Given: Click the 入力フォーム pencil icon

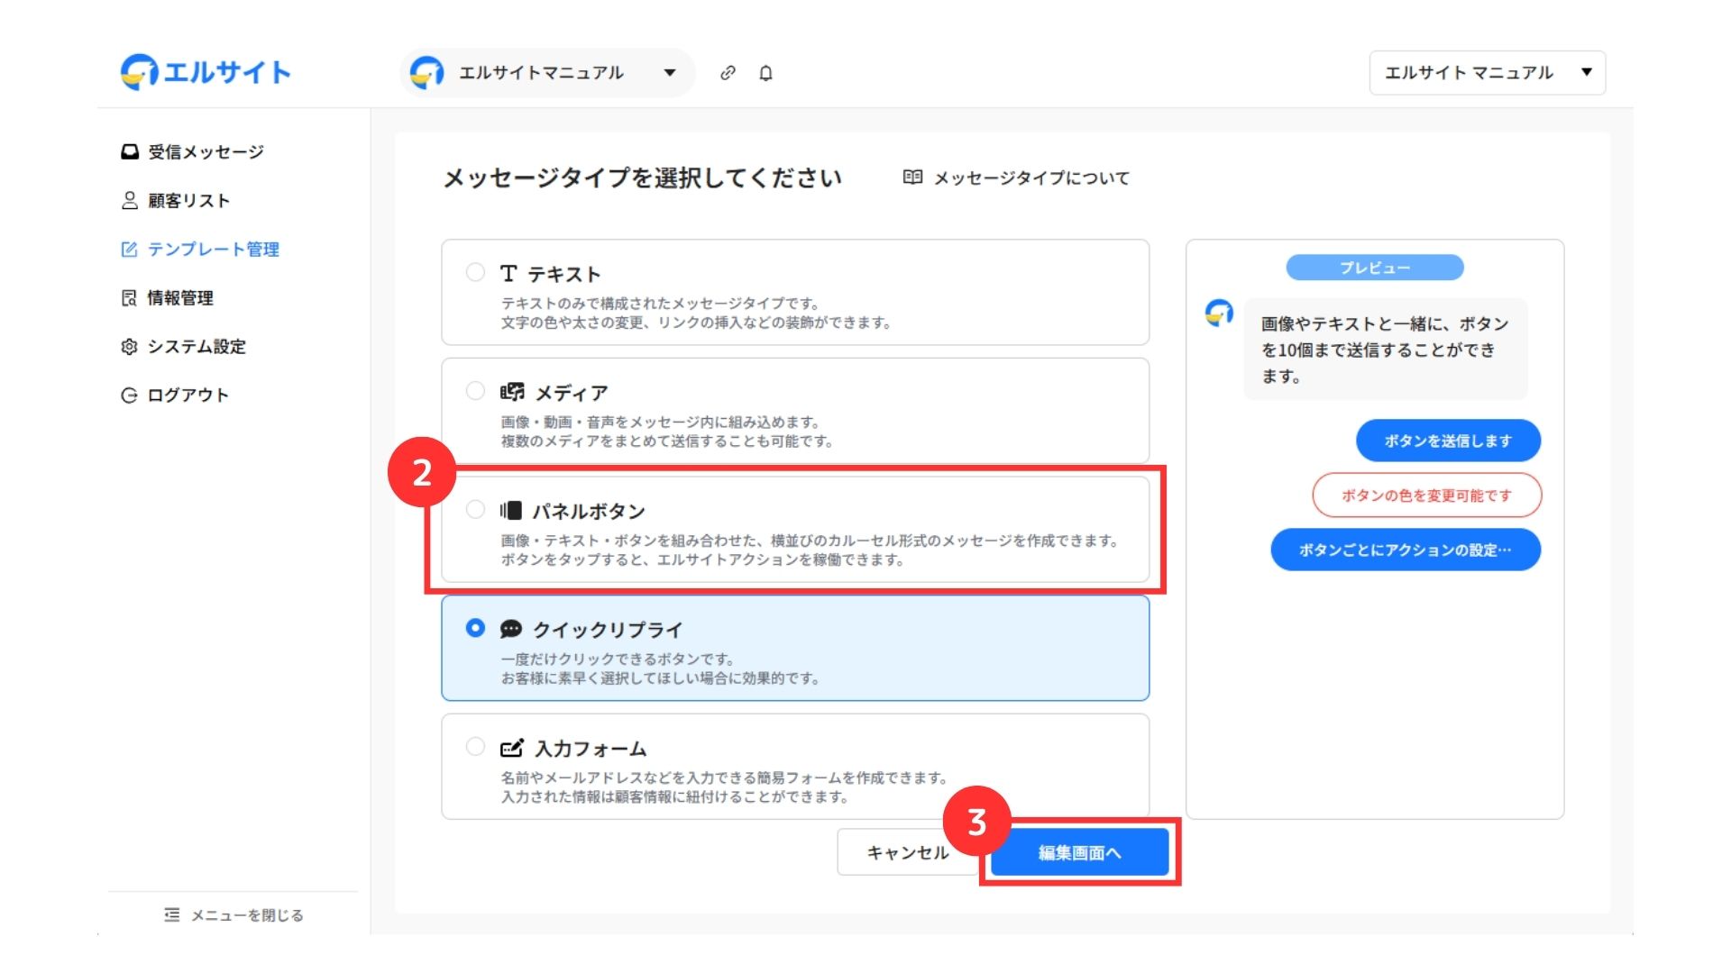Looking at the screenshot, I should coord(511,748).
